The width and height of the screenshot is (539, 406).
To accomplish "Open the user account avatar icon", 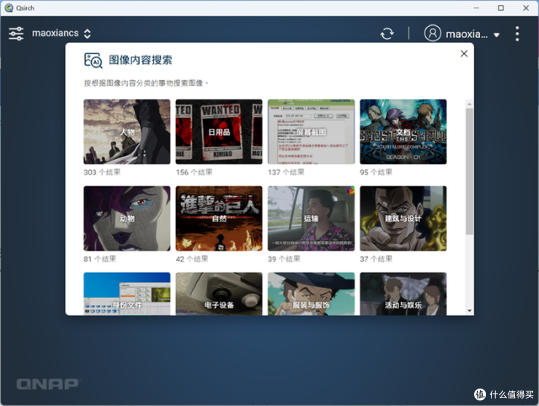I will [x=432, y=33].
